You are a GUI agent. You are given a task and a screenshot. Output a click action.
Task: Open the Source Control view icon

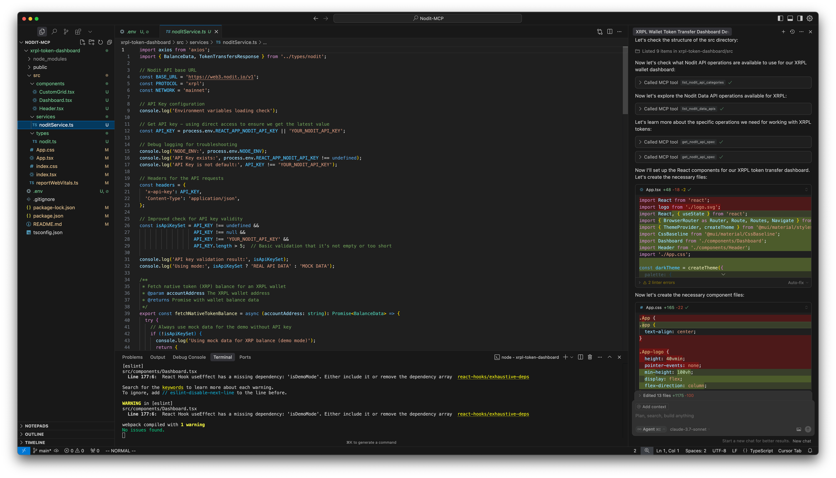[x=66, y=31]
